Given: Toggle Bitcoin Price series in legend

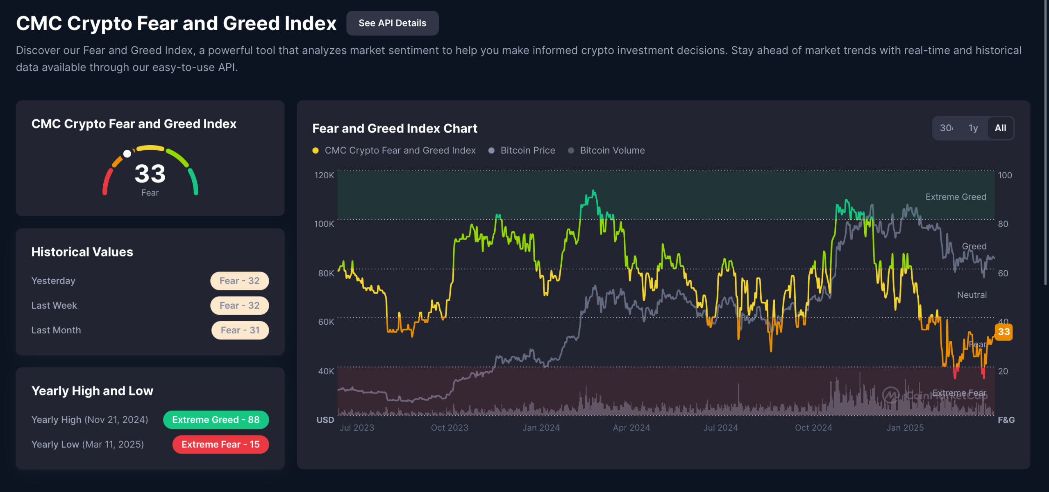Looking at the screenshot, I should (x=522, y=151).
